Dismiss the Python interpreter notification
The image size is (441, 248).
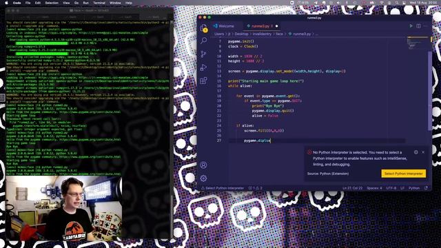(423, 152)
